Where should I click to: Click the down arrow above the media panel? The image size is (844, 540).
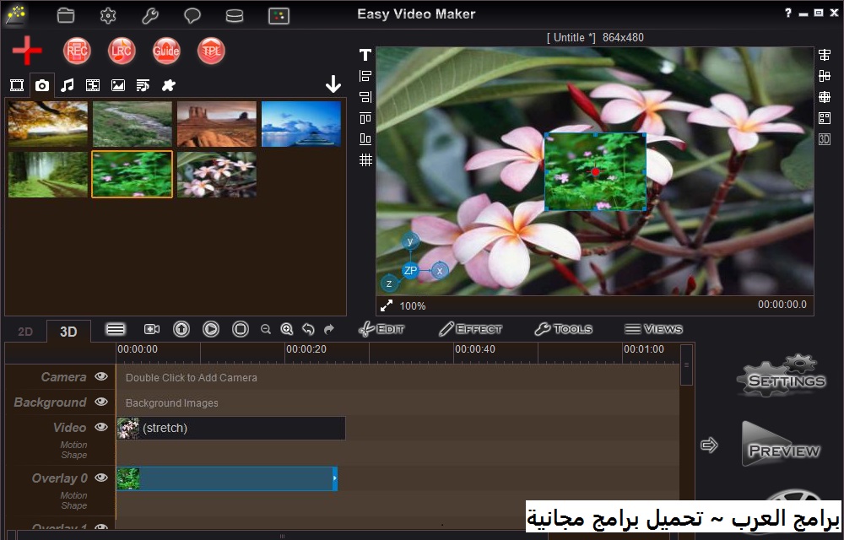click(333, 84)
